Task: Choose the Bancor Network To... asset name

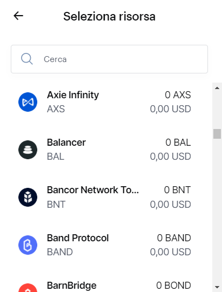Action: (x=93, y=190)
